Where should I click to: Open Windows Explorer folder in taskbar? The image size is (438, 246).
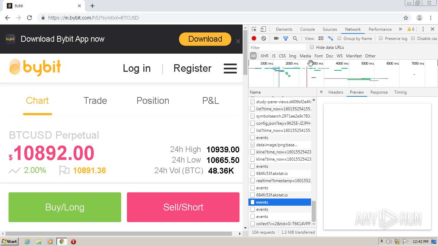[39, 242]
